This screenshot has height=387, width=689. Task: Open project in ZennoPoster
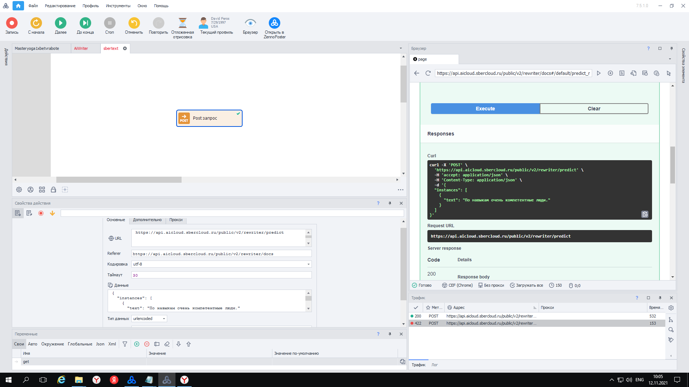[275, 23]
